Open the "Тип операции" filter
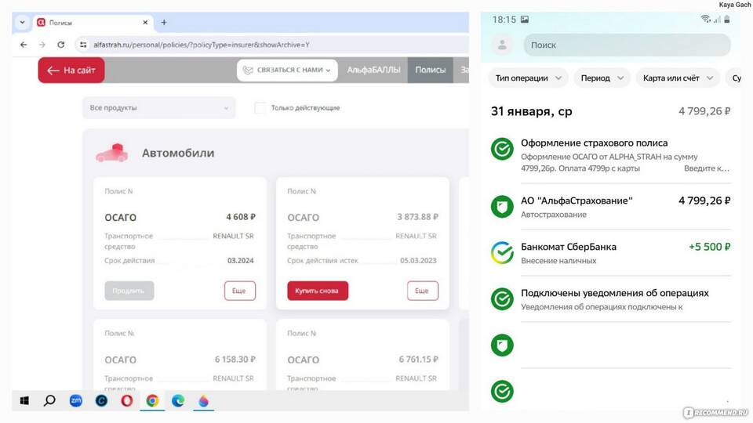Viewport: 753px width, 423px height. [528, 78]
